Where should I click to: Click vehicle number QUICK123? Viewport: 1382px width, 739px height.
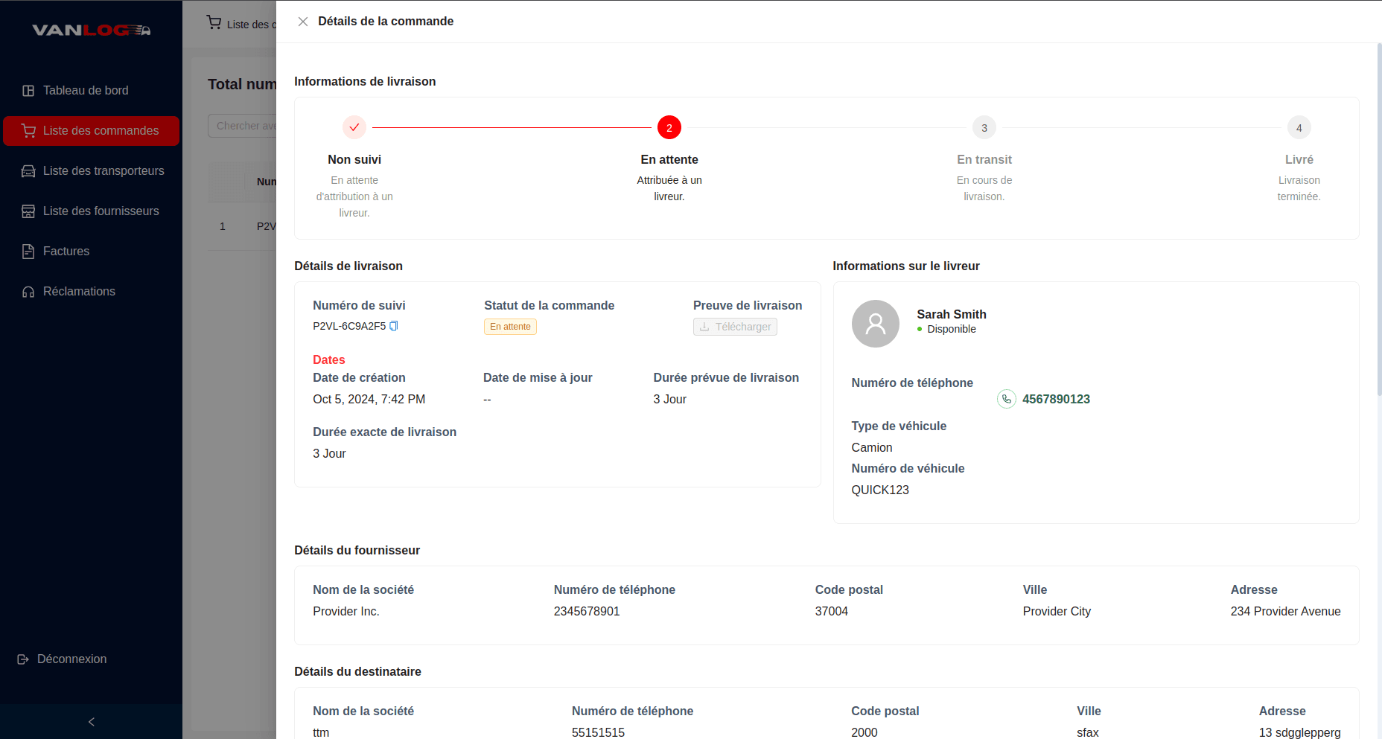pyautogui.click(x=880, y=490)
